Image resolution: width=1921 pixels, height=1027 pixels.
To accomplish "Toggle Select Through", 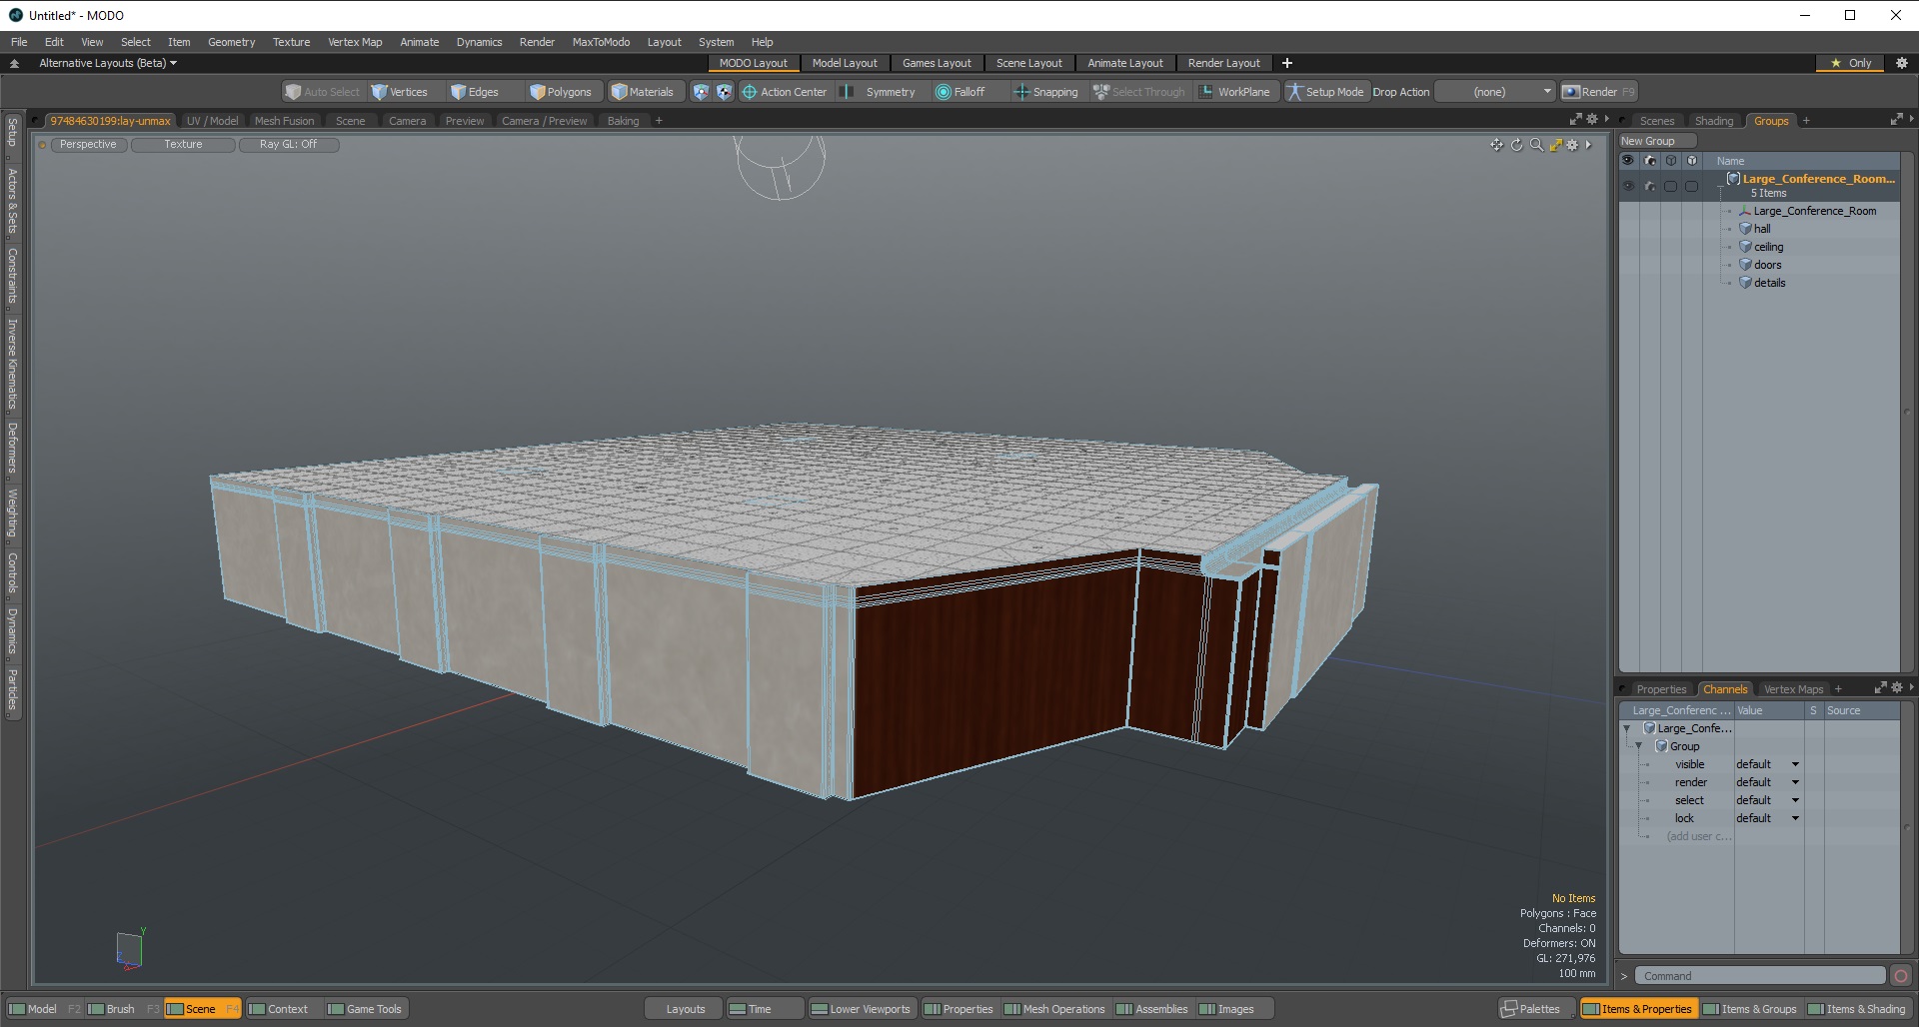I will 1138,92.
